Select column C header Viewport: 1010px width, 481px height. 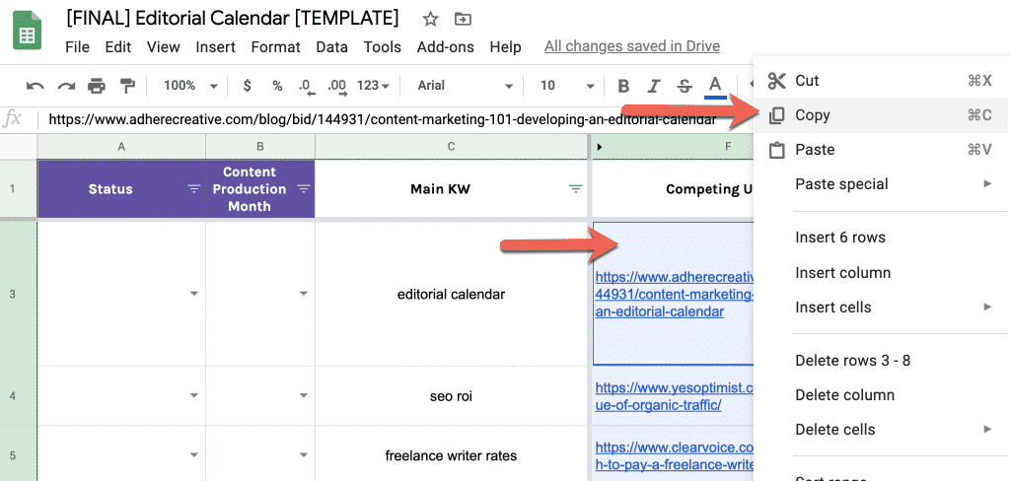coord(452,147)
